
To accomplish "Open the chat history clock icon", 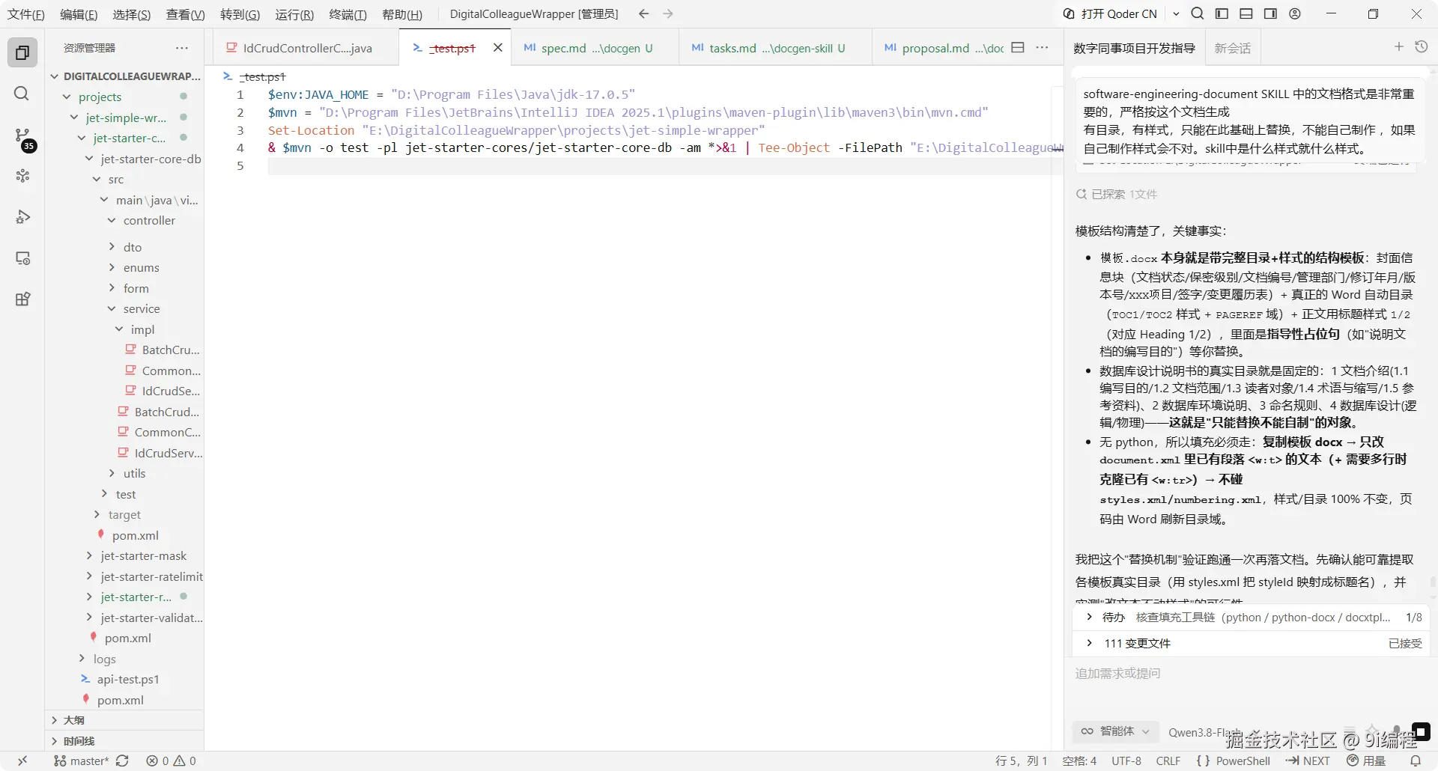I will 1422,46.
